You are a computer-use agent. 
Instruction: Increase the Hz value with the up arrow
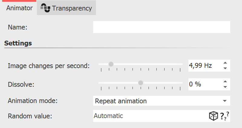tap(225, 63)
